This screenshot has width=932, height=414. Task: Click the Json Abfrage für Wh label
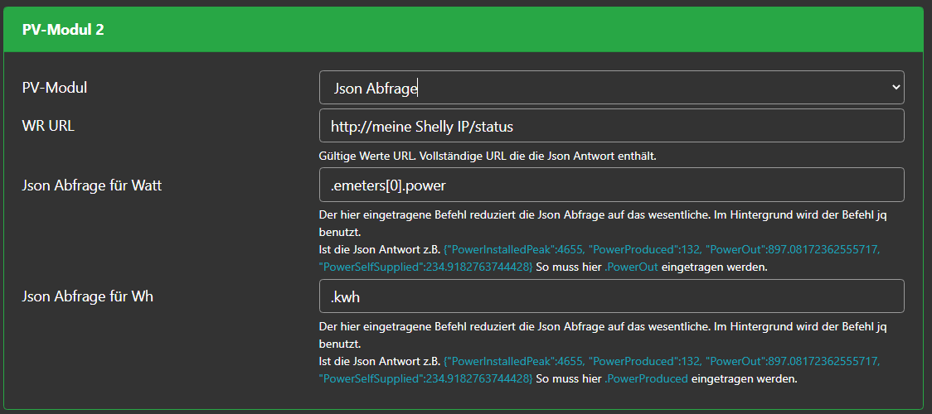tap(87, 296)
